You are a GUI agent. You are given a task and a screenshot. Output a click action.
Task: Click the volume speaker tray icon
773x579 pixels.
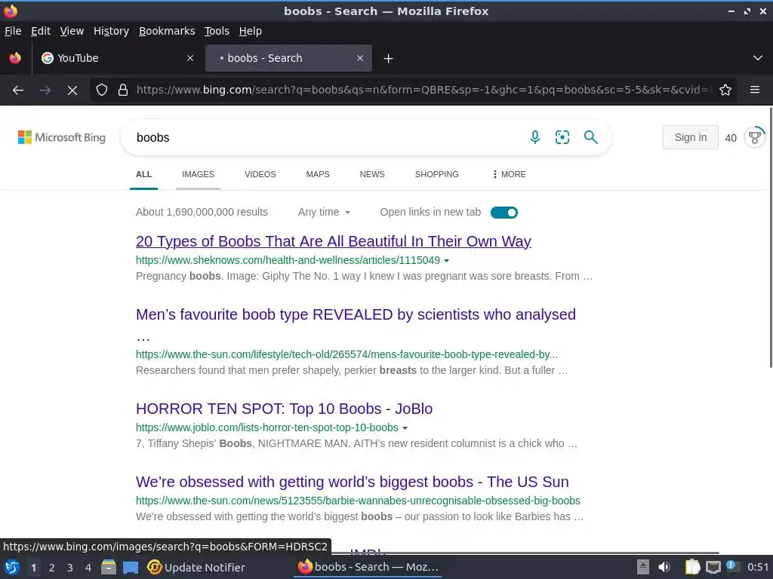(664, 567)
